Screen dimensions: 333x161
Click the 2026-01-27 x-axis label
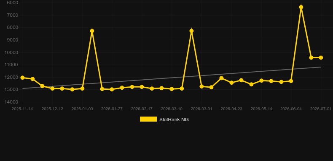[x=112, y=109]
